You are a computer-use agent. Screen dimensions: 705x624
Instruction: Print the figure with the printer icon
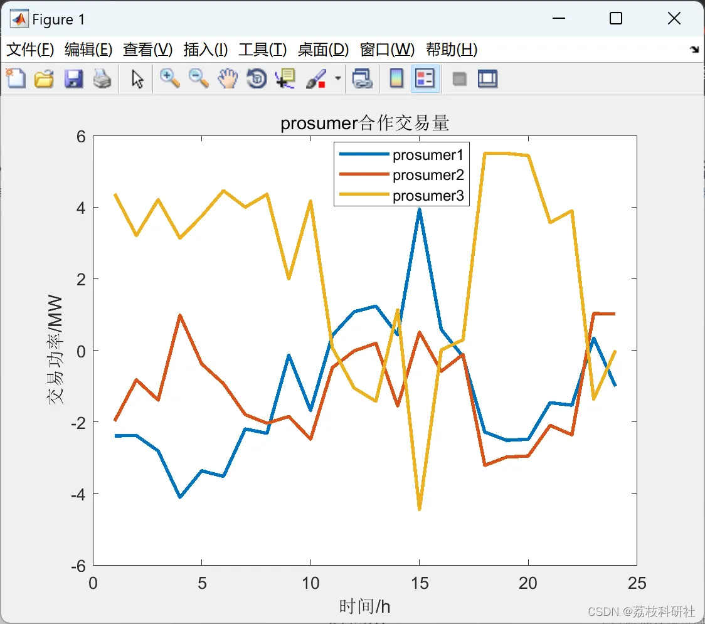102,78
